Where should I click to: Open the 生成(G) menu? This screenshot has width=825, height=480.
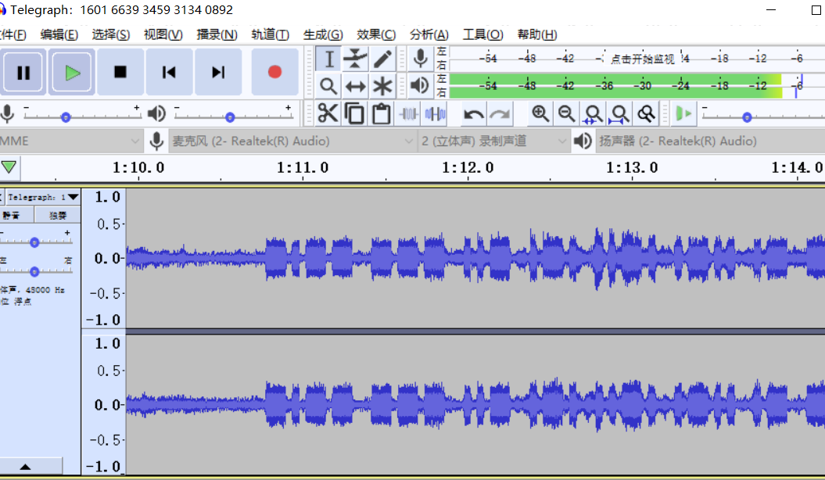tap(323, 34)
